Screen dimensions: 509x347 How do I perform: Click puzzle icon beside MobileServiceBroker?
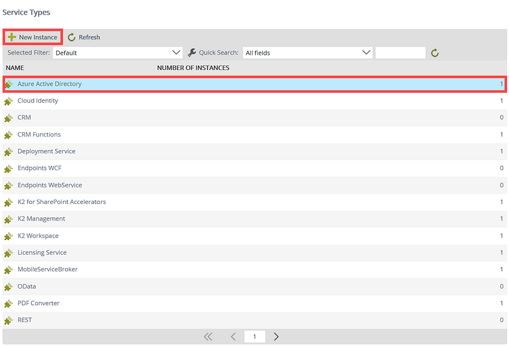[x=8, y=270]
